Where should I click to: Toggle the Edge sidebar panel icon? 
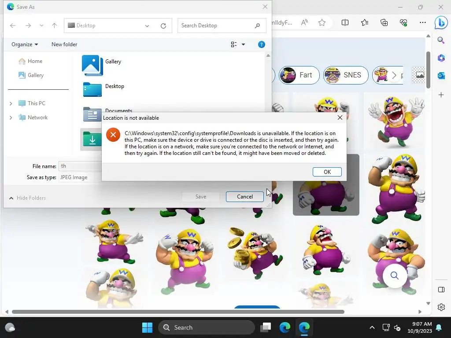pos(441,290)
